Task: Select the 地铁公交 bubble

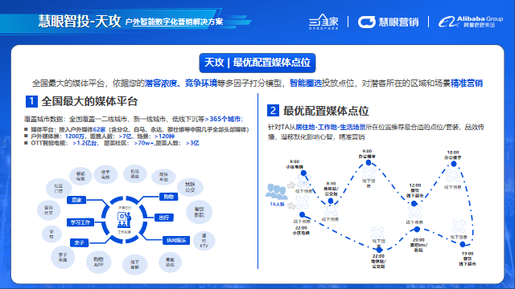Action: point(190,187)
